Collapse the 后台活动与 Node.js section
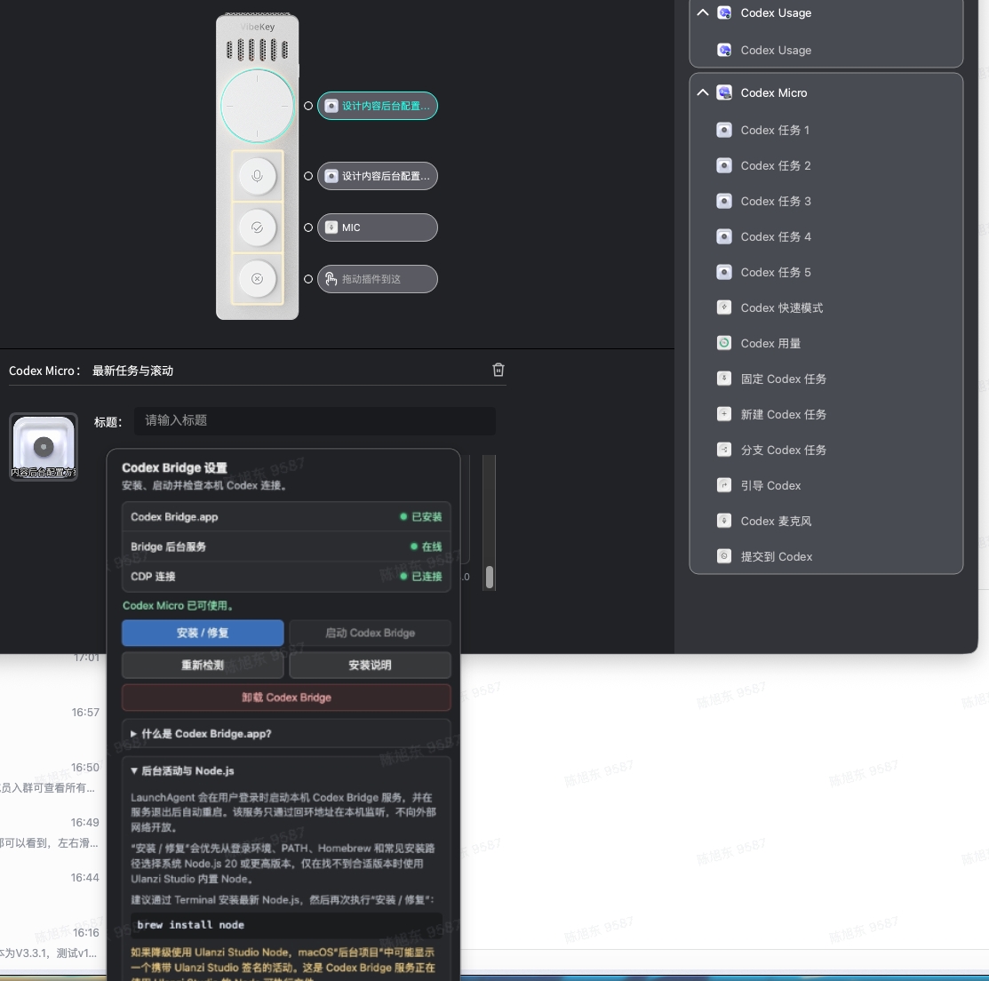Screen dimensions: 989x981 (182, 771)
